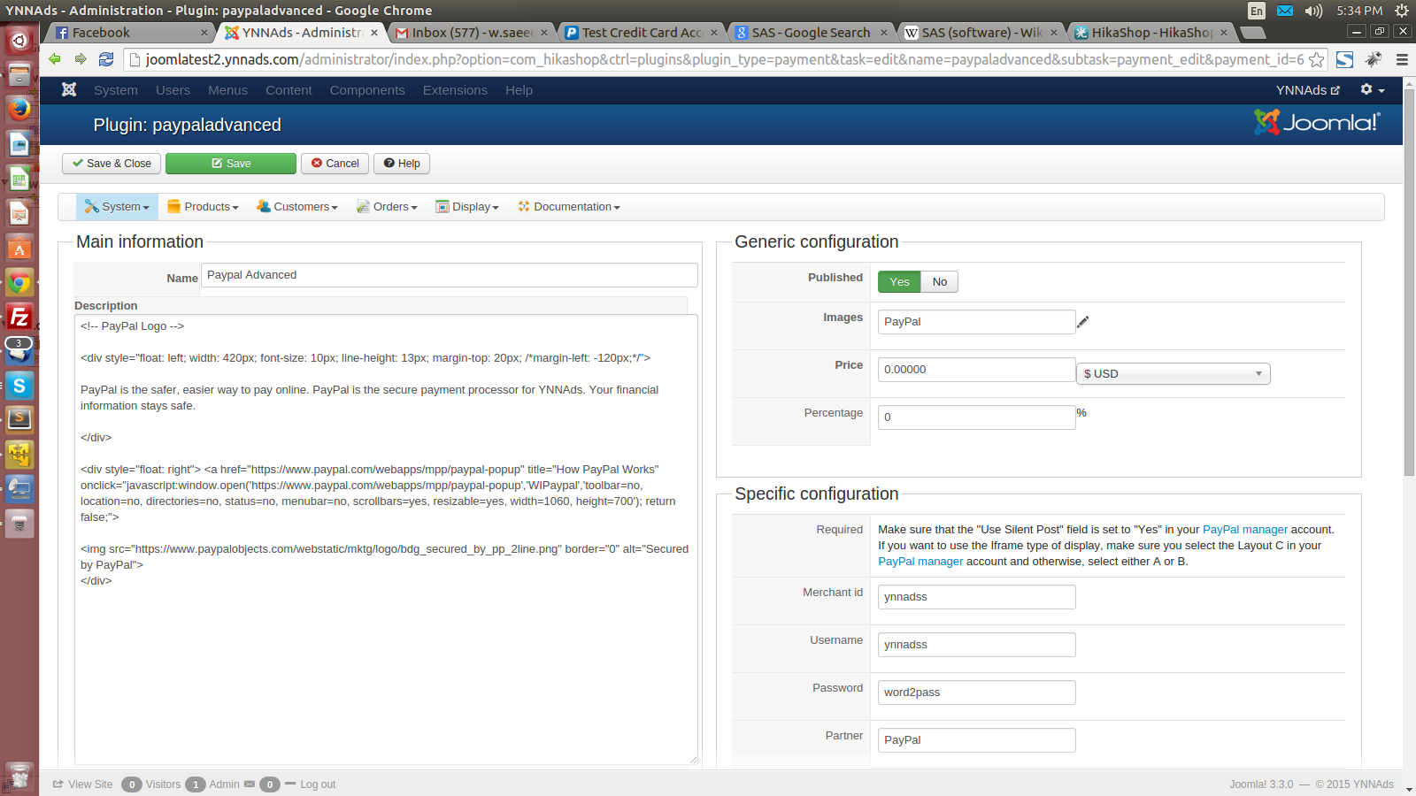Click the Help toolbar button

(x=402, y=164)
